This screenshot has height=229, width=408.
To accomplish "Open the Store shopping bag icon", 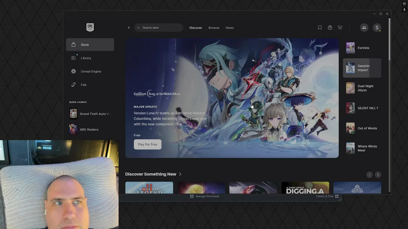I will pyautogui.click(x=74, y=45).
